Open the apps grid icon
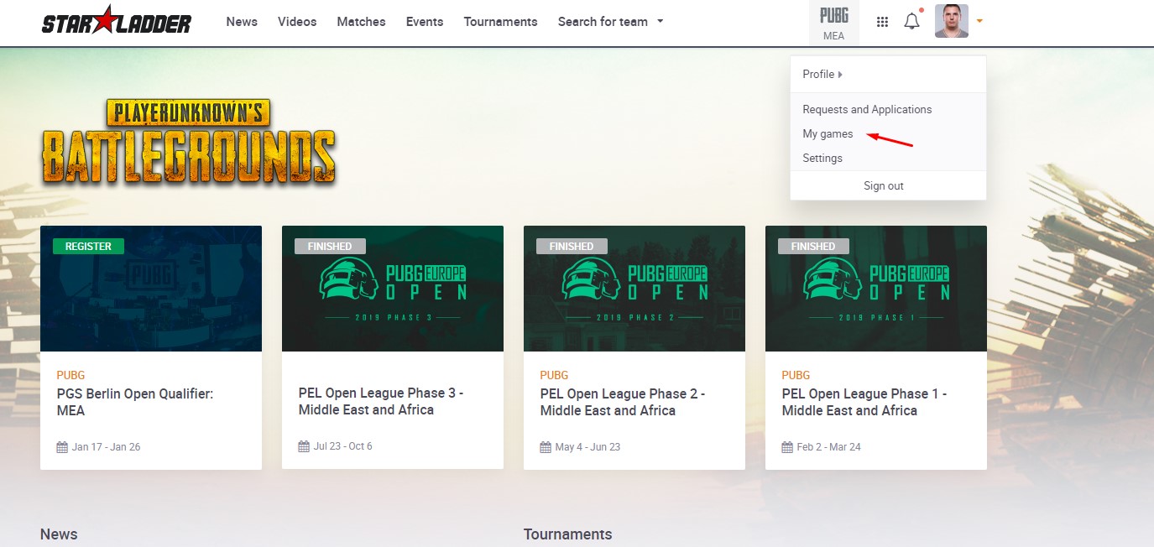The height and width of the screenshot is (547, 1154). click(882, 22)
